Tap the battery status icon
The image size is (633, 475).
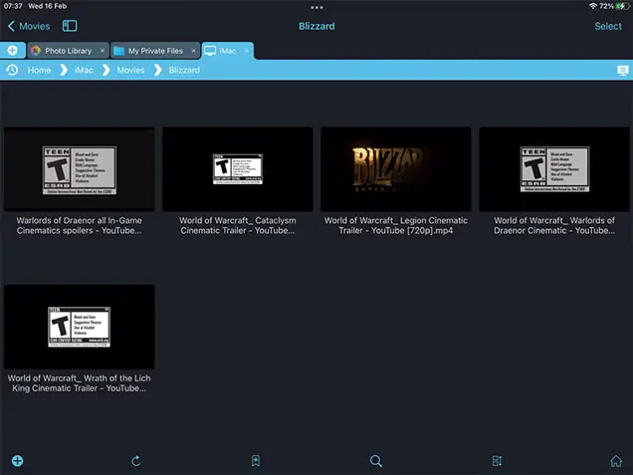point(622,6)
